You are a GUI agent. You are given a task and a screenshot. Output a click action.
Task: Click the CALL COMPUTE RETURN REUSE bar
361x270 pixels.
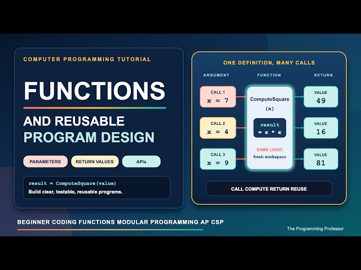pos(269,189)
